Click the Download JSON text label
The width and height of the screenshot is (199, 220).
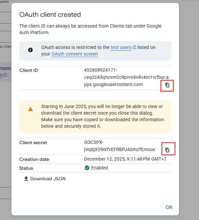point(48,179)
